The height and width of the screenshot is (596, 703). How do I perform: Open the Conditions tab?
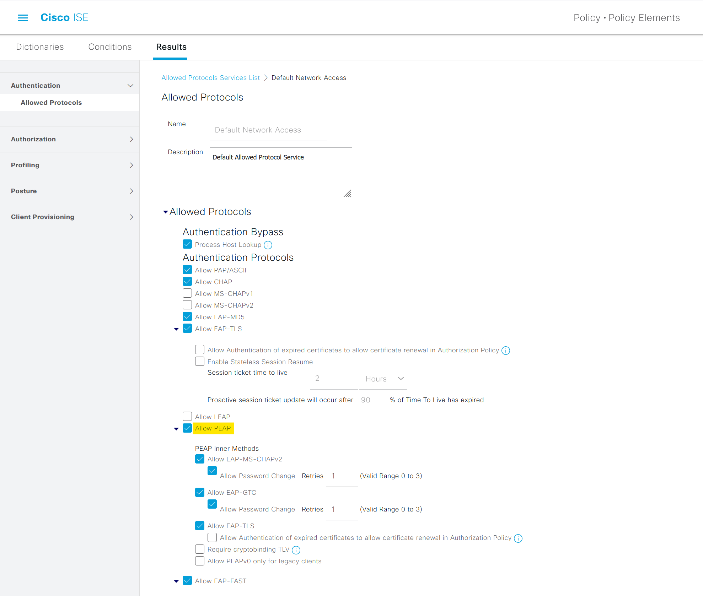tap(110, 47)
